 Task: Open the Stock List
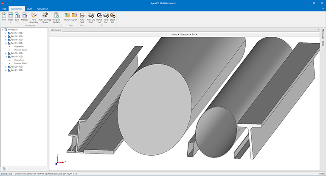click(x=112, y=15)
